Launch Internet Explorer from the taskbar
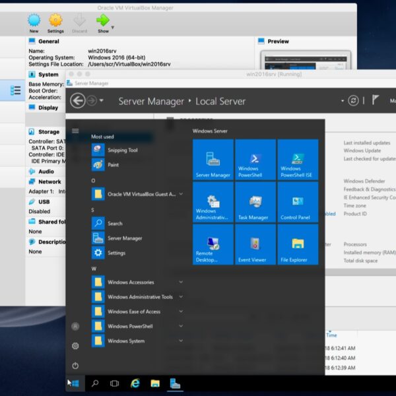The image size is (396, 396). [x=135, y=383]
